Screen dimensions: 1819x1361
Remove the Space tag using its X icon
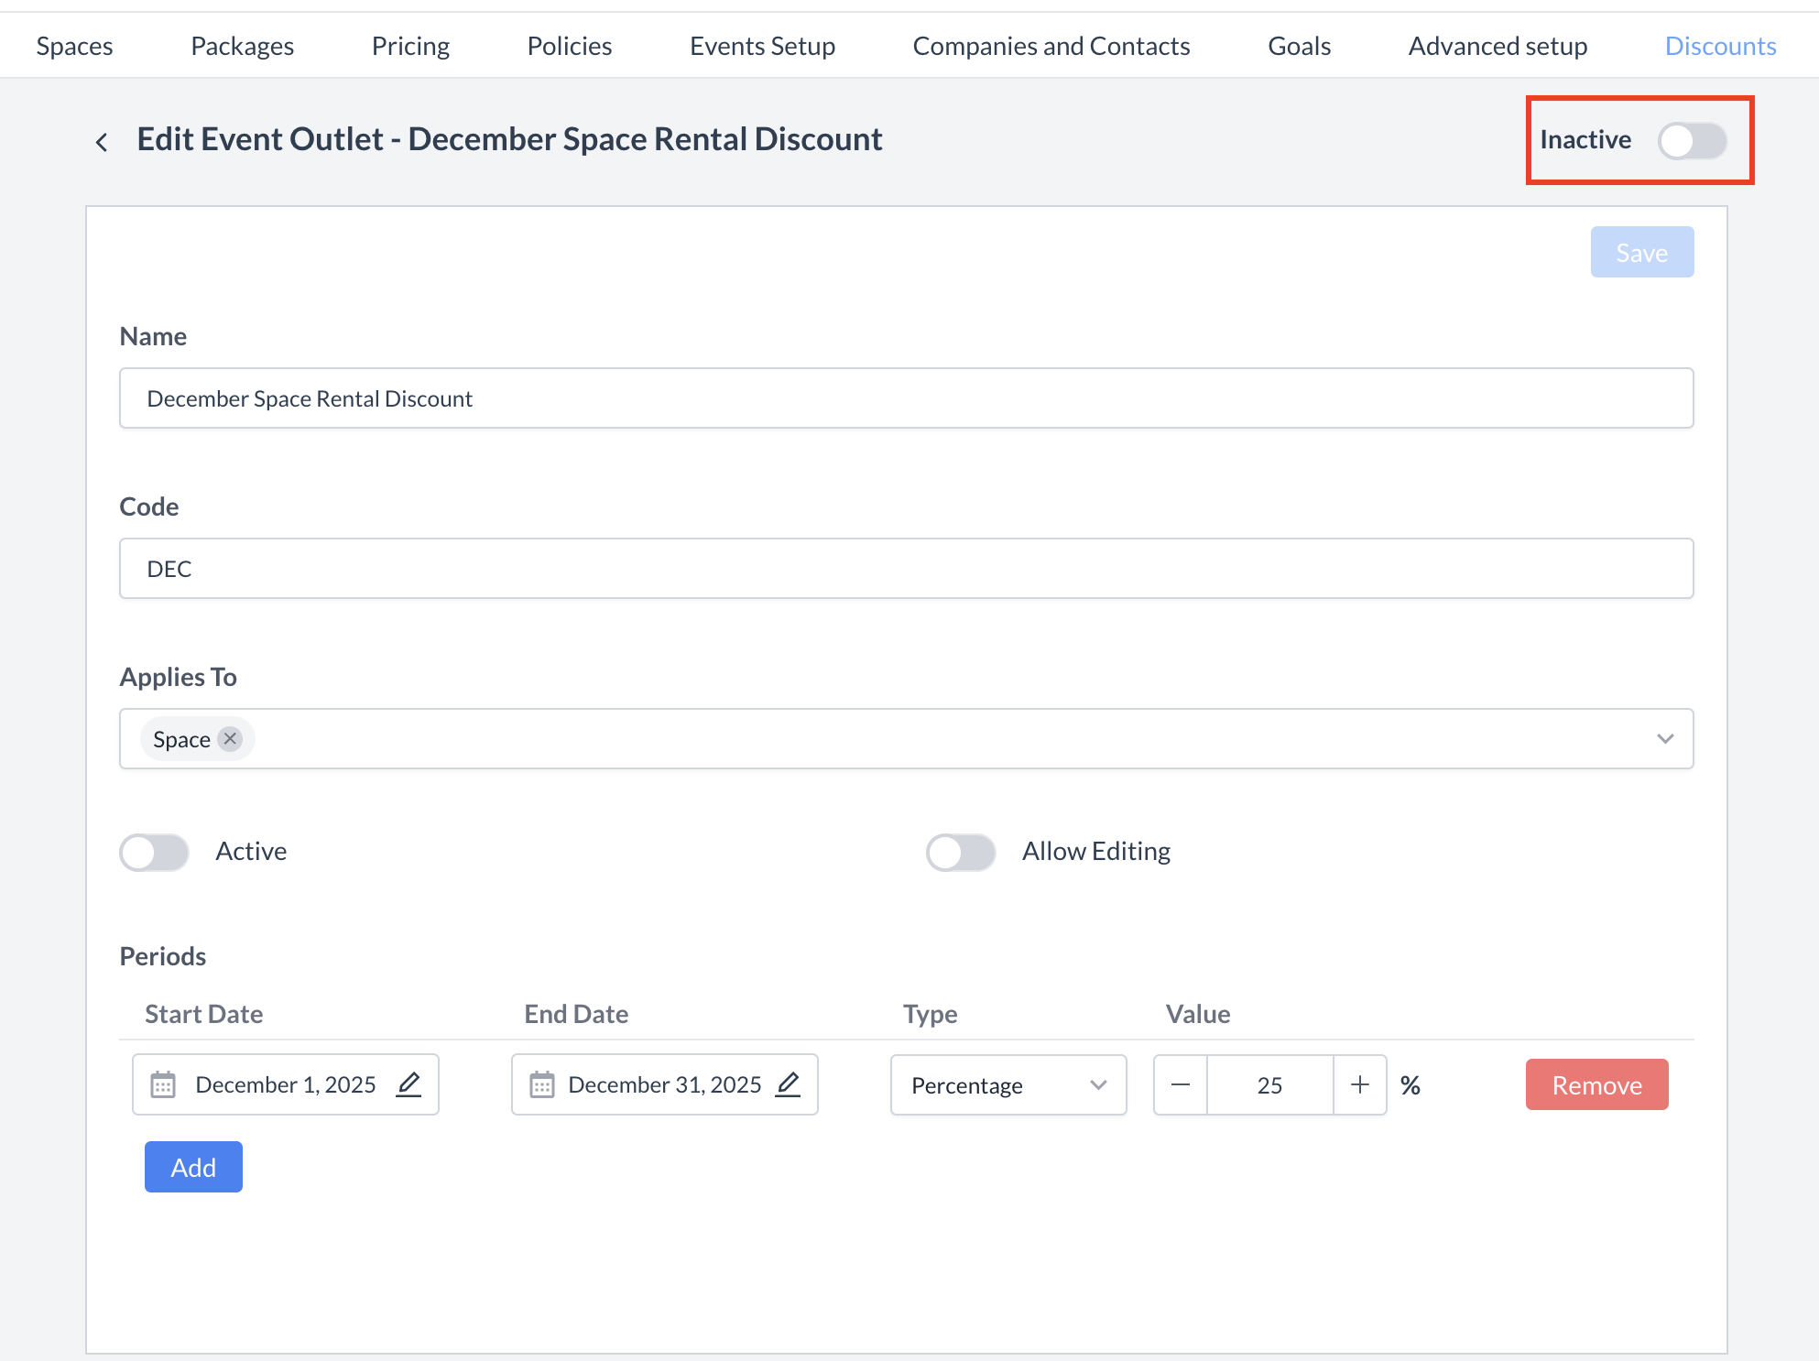click(x=231, y=738)
